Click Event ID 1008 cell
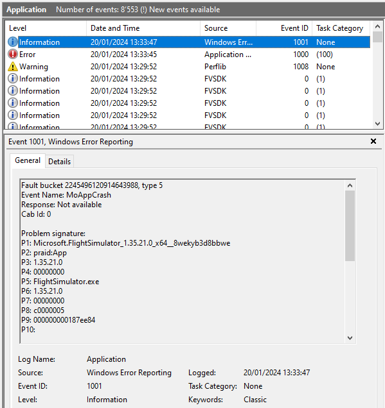385x408 pixels. pyautogui.click(x=301, y=67)
